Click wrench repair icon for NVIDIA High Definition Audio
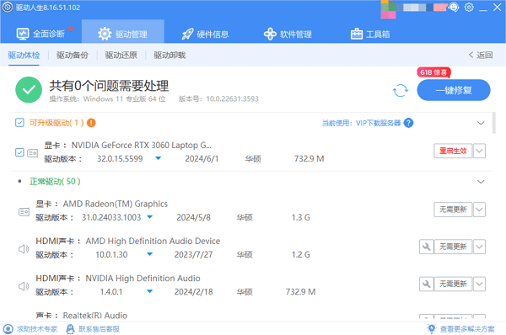 (426, 284)
